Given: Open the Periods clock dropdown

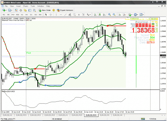Looking at the screenshot, I should [x=136, y=15].
